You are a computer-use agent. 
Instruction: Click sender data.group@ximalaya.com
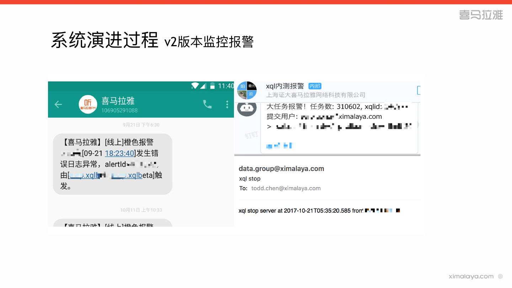tap(281, 169)
